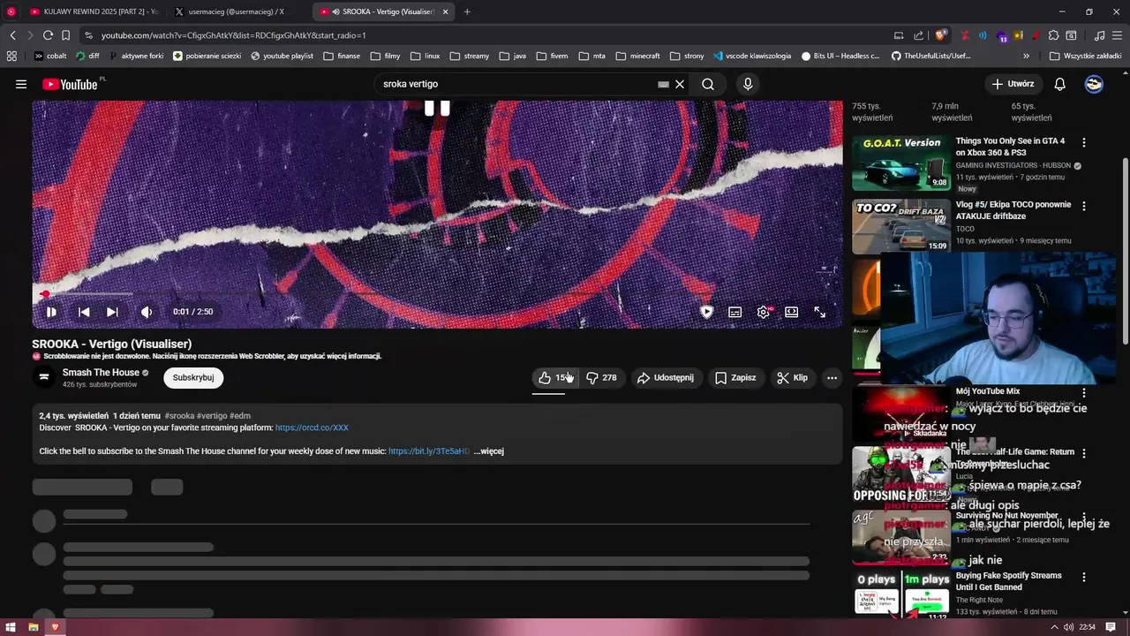Viewport: 1130px width, 636px height.
Task: Open the on-screen keyboard icon in the search box
Action: pyautogui.click(x=663, y=84)
